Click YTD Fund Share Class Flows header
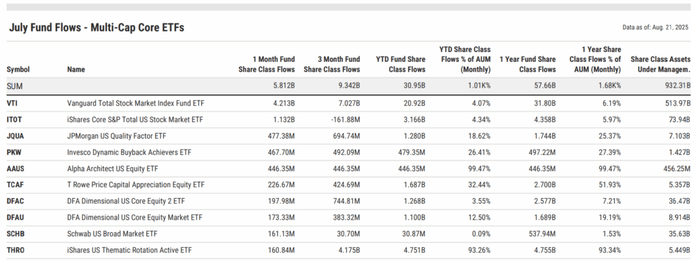Screen dimensions: 691x260 [x=401, y=64]
